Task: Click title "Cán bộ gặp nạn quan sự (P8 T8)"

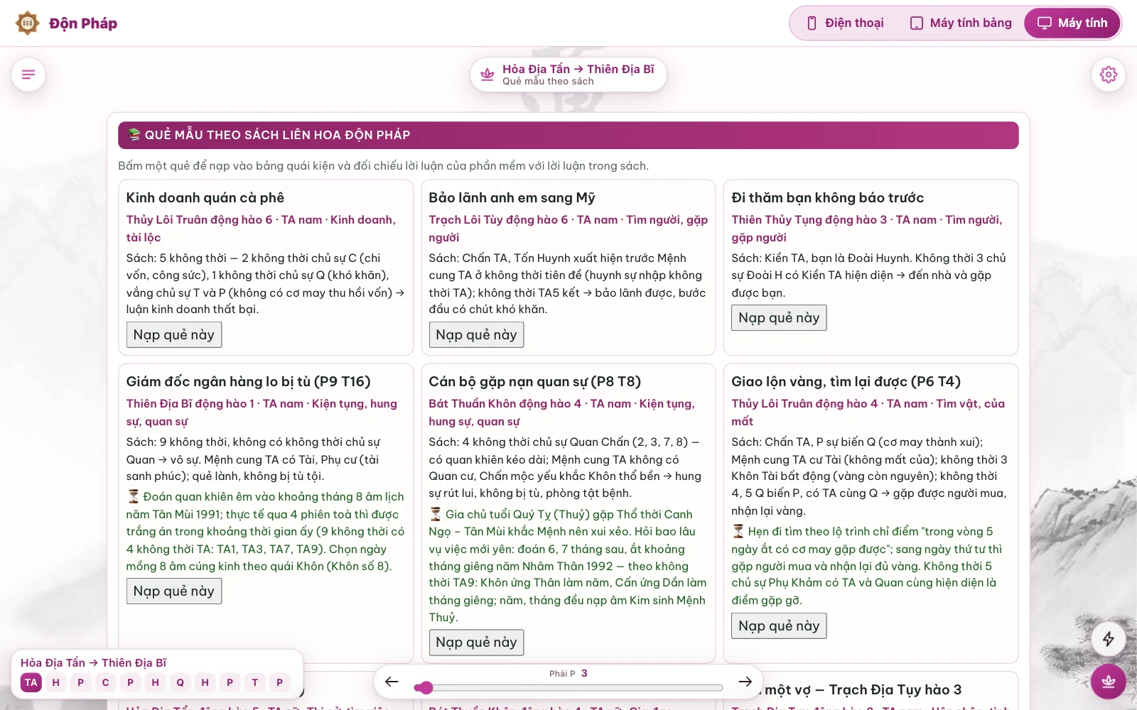Action: coord(535,381)
